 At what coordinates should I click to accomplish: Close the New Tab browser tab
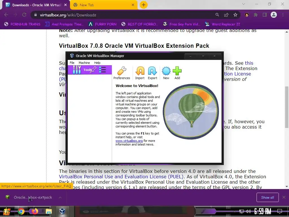point(133,5)
